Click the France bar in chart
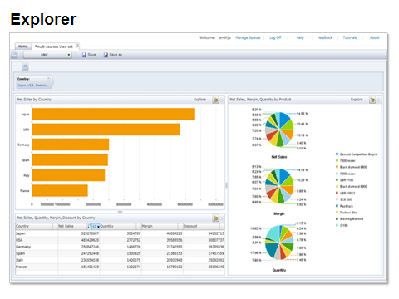 point(60,190)
